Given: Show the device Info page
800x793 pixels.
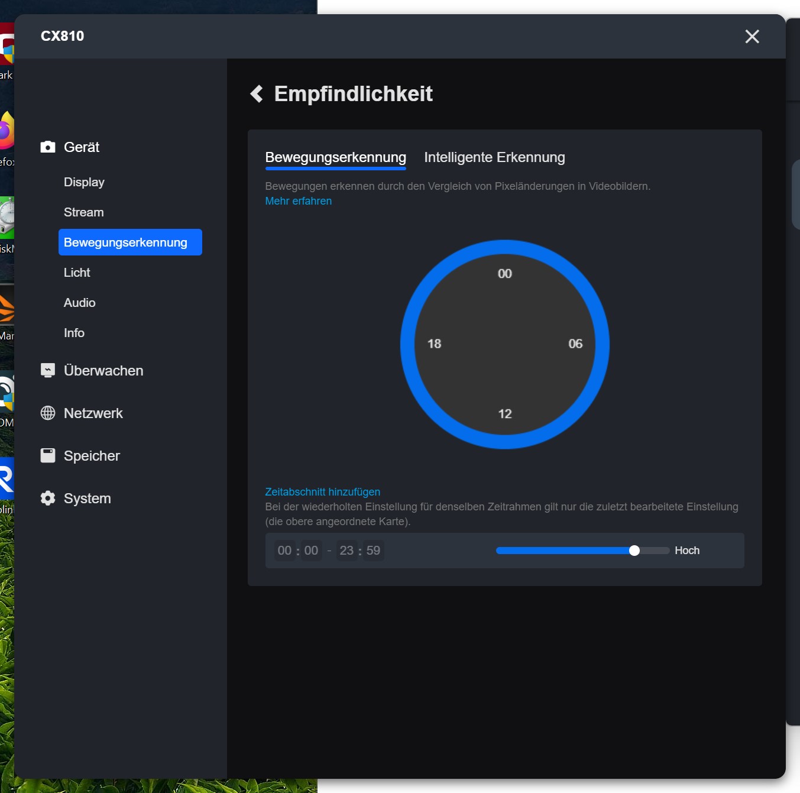Looking at the screenshot, I should coord(74,333).
